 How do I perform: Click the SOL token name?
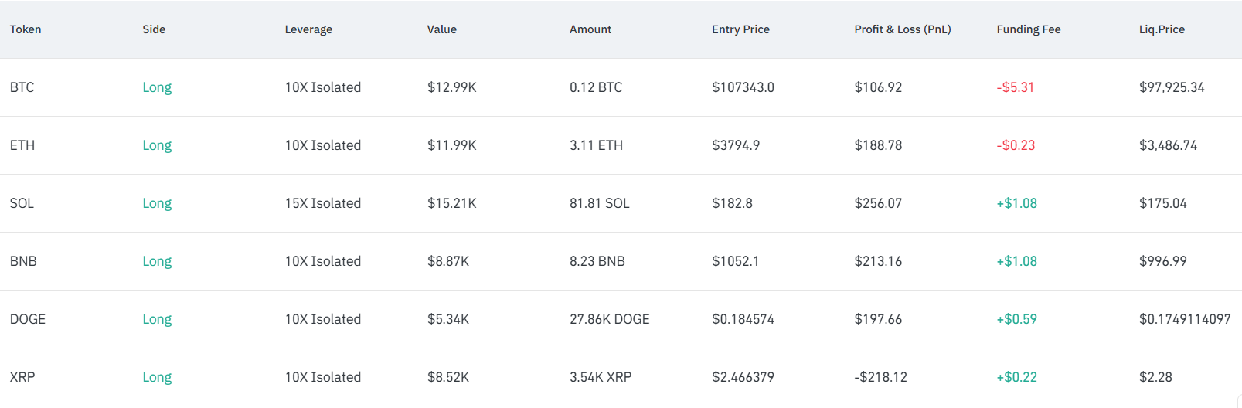[22, 203]
